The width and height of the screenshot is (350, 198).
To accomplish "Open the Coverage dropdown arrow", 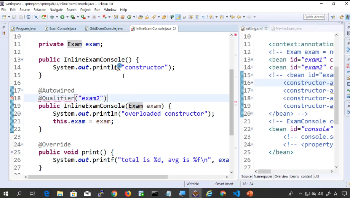I will [x=78, y=17].
